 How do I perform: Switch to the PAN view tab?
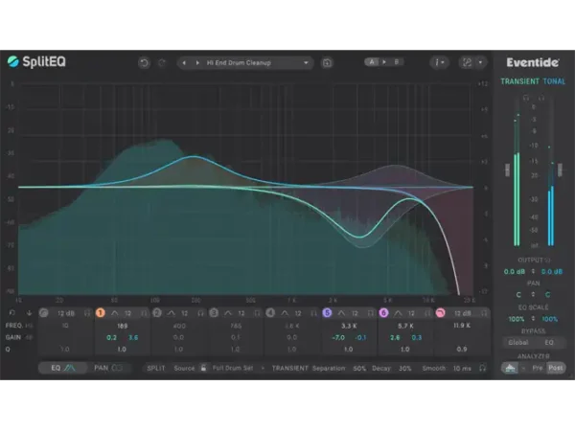(108, 368)
